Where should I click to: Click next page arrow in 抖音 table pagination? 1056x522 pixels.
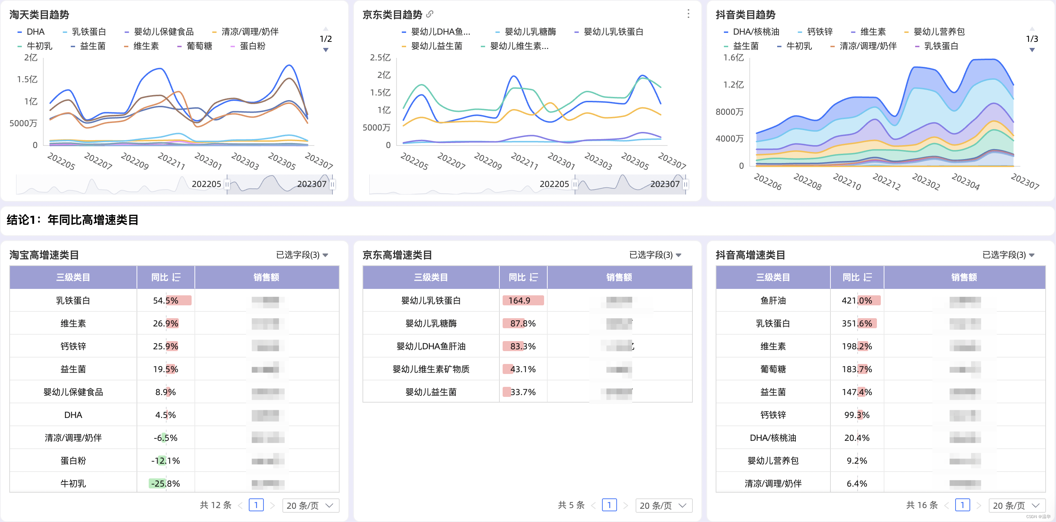[979, 505]
